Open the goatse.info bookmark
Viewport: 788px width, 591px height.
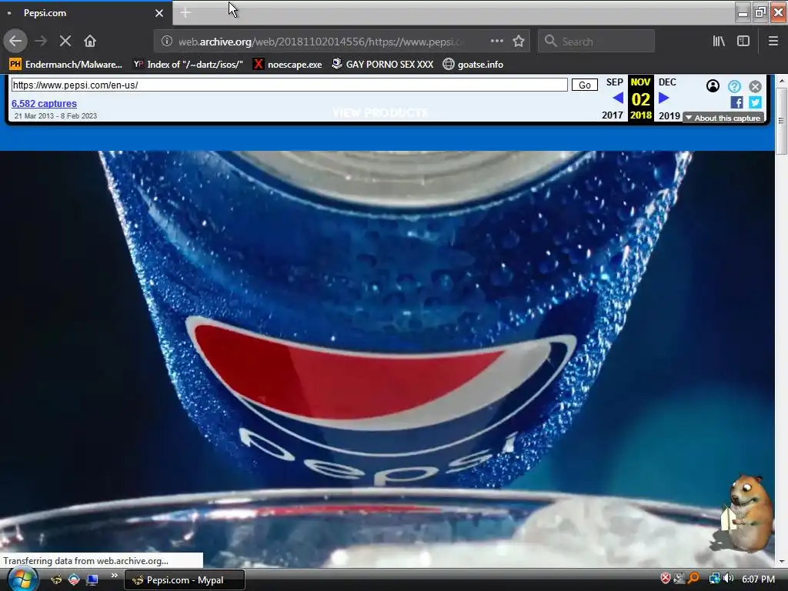(x=473, y=65)
